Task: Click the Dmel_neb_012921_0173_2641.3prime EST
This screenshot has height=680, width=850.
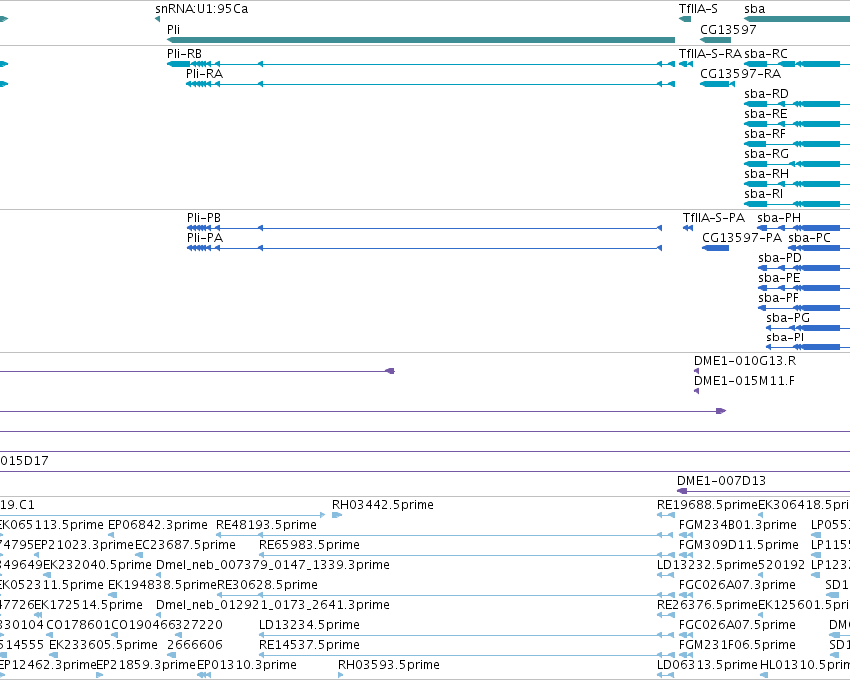Action: point(158,615)
